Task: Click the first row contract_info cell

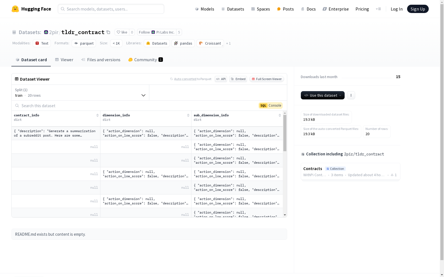Action: [56, 133]
